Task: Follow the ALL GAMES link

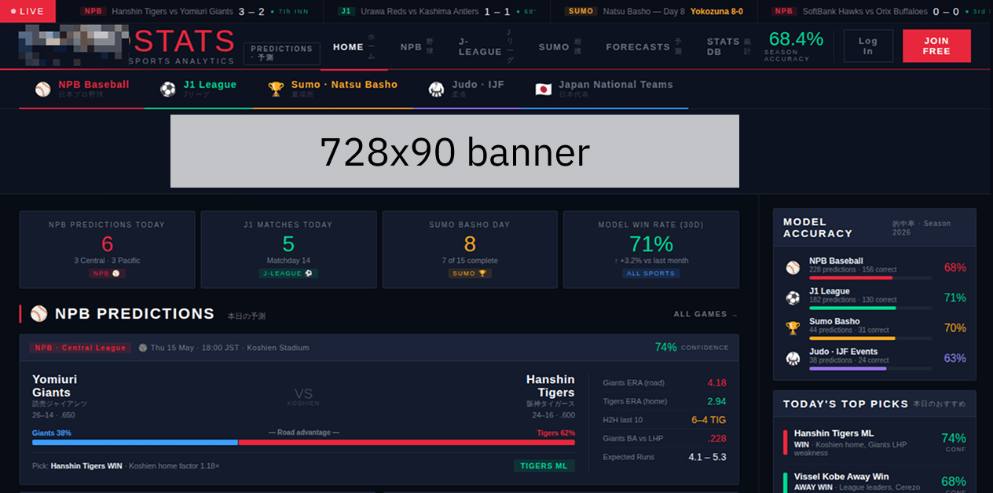Action: (x=705, y=314)
